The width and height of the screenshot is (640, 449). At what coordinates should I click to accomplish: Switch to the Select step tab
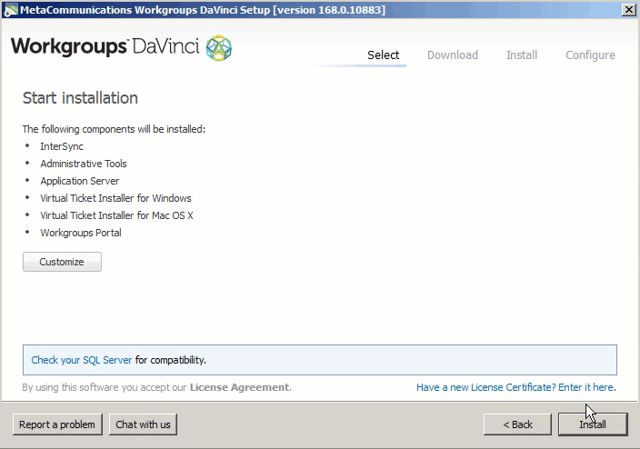pyautogui.click(x=383, y=55)
